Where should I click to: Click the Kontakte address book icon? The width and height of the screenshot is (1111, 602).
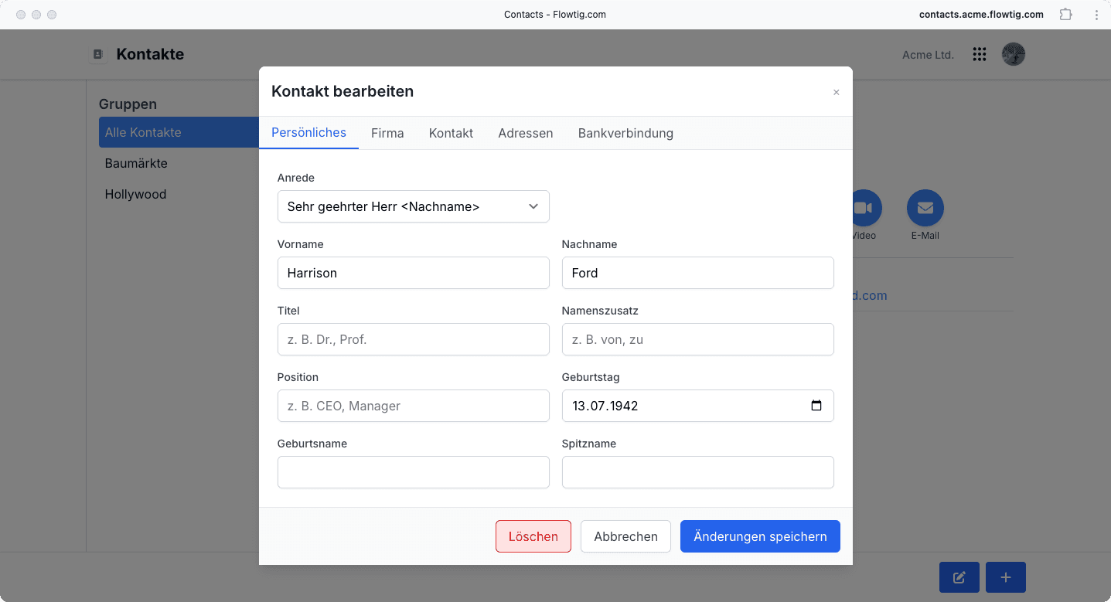[x=97, y=54]
